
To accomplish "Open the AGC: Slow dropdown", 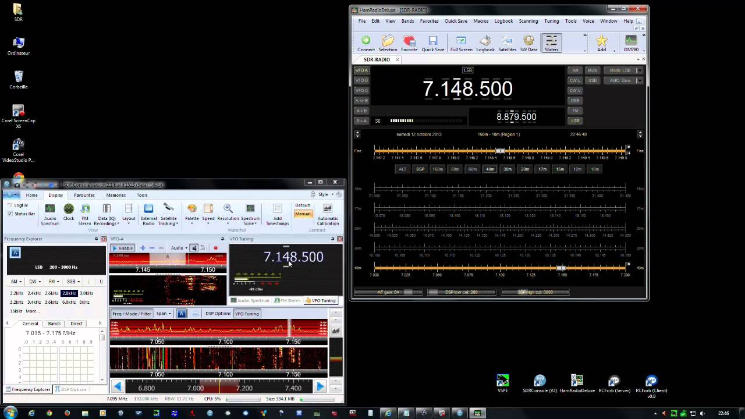I will coord(623,80).
